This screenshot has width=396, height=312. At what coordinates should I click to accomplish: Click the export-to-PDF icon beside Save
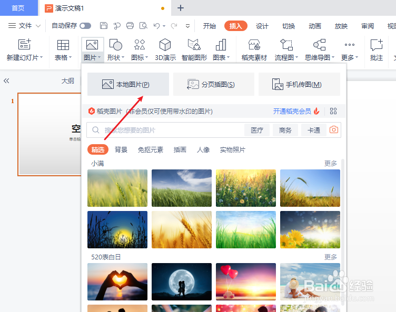pyautogui.click(x=117, y=26)
